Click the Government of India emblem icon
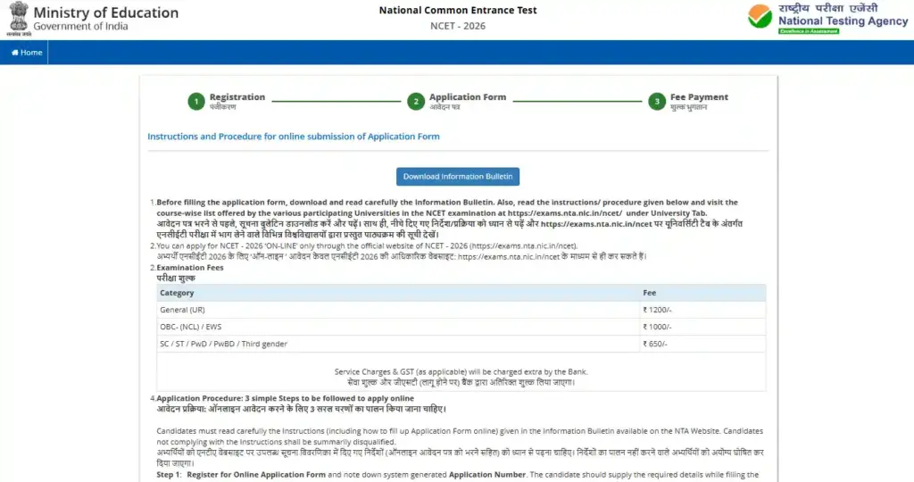This screenshot has width=914, height=482. (x=17, y=20)
